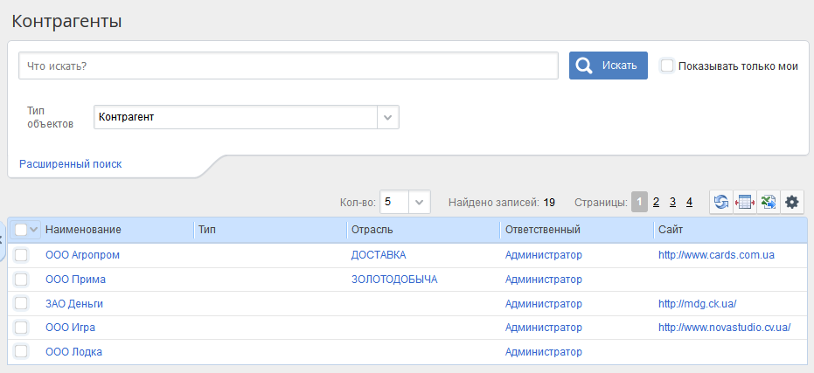814x373 pixels.
Task: Go to page 4
Action: point(689,202)
